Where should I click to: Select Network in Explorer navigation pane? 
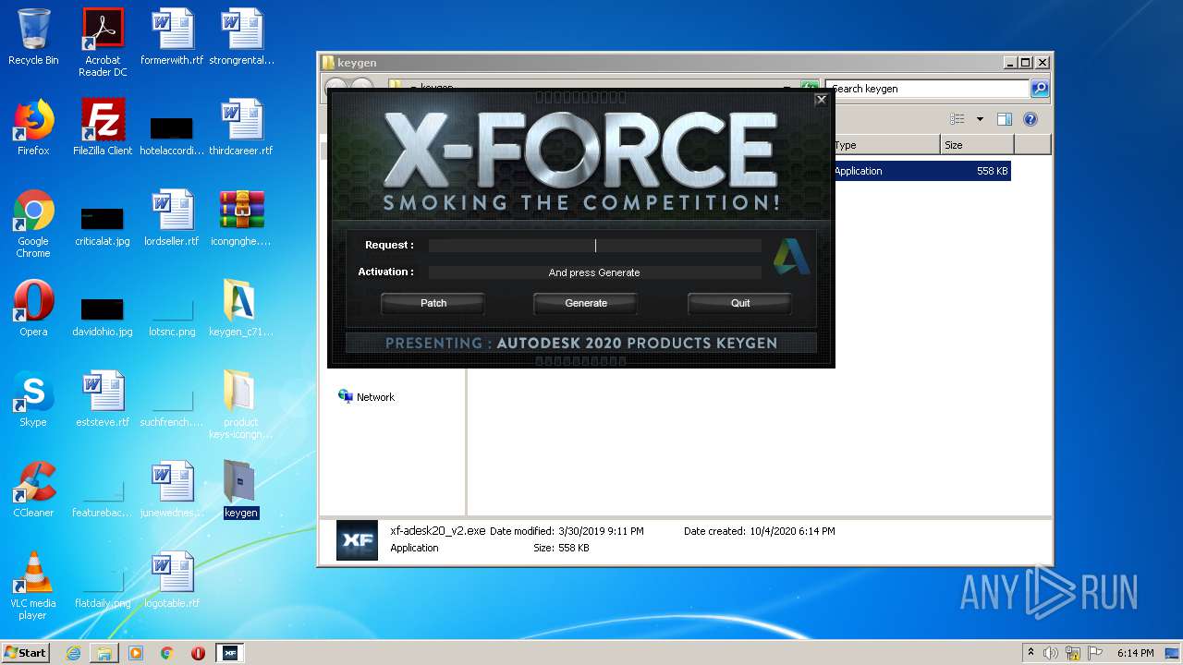pos(366,397)
